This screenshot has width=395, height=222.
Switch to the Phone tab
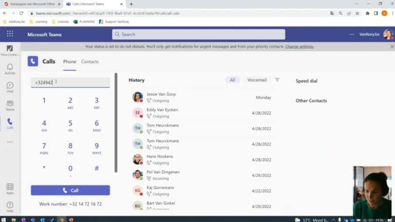[x=69, y=62]
